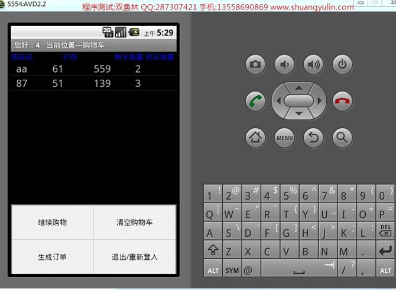This screenshot has height=290, width=396.
Task: Click the number 9 key
Action: tap(366, 193)
